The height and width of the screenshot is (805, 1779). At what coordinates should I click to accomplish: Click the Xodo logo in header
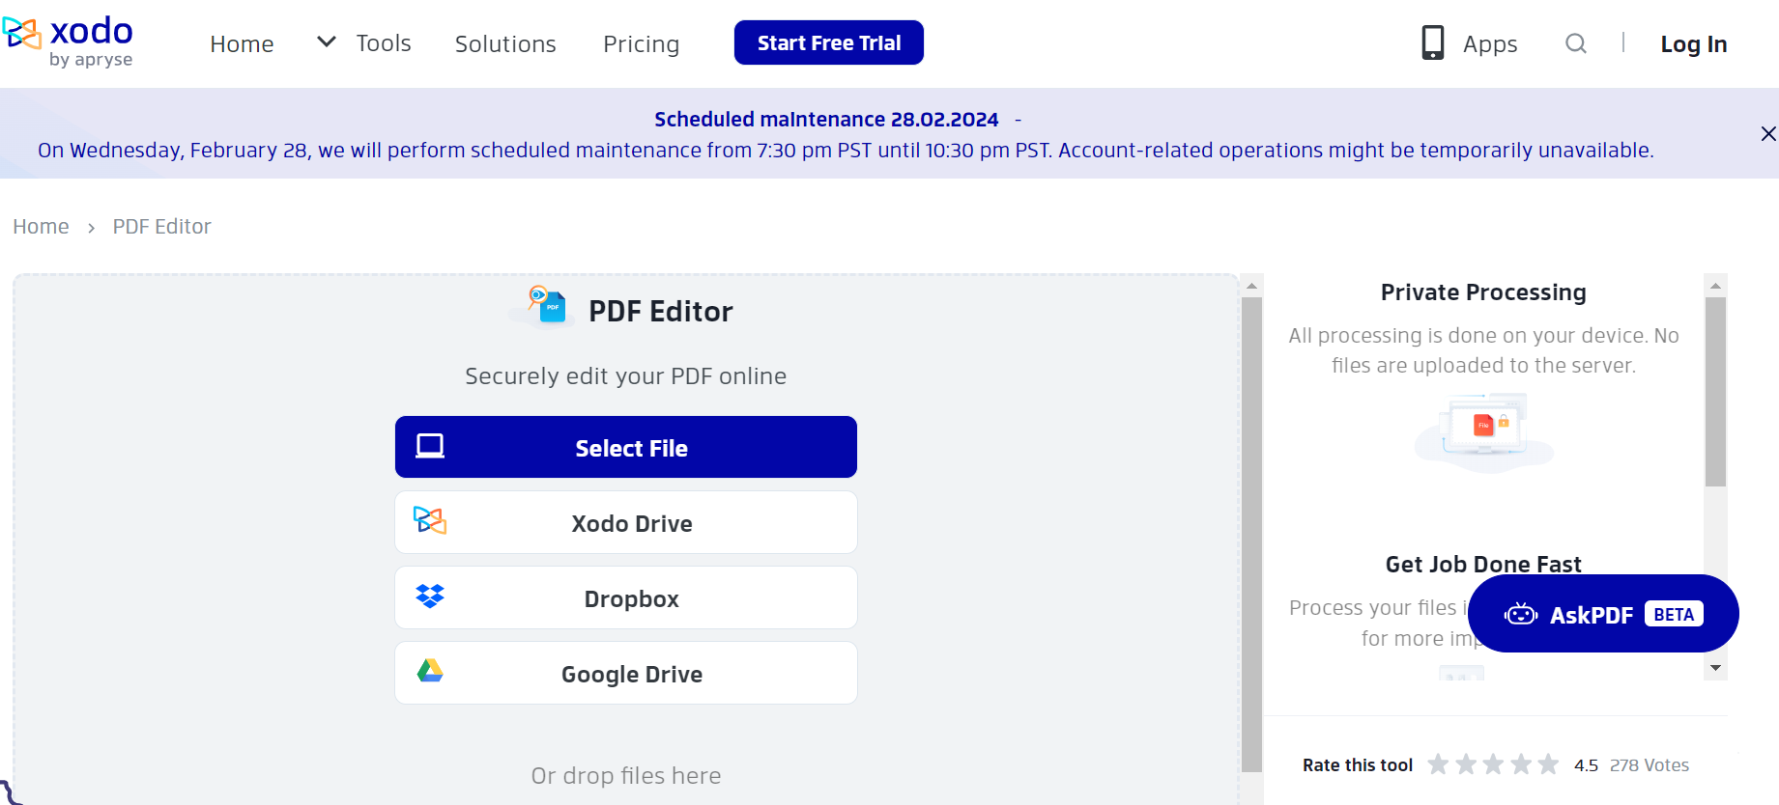[x=68, y=42]
